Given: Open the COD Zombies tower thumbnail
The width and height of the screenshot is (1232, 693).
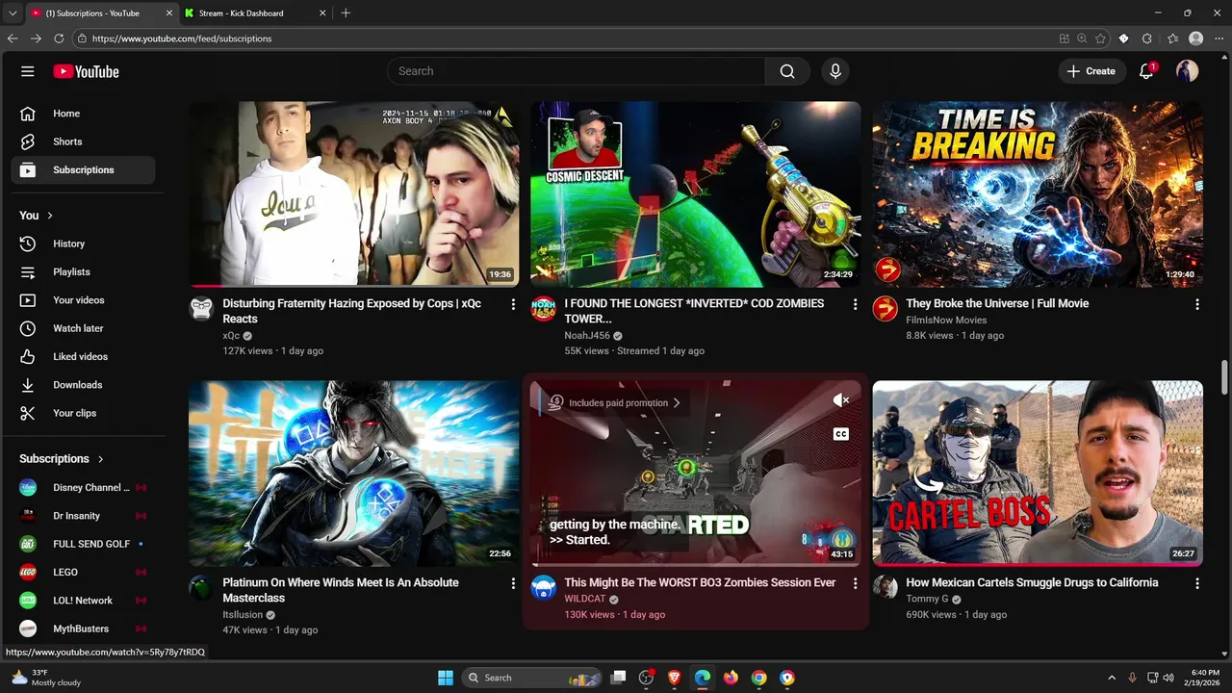Looking at the screenshot, I should tap(696, 194).
